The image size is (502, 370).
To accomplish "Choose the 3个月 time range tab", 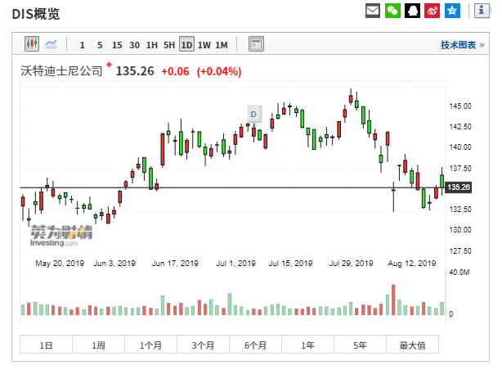I will (203, 345).
